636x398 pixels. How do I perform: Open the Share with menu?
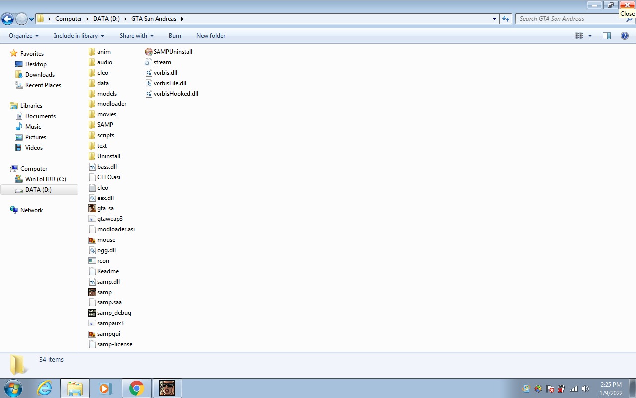tap(137, 36)
